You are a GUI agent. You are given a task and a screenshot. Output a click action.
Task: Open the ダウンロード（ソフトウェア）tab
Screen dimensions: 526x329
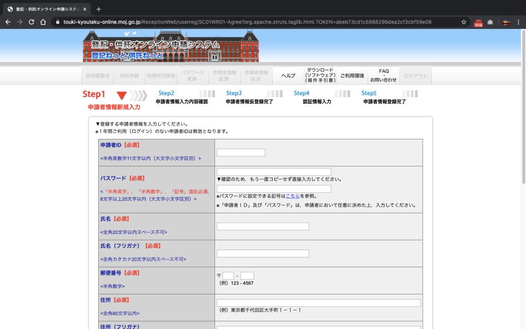point(320,75)
